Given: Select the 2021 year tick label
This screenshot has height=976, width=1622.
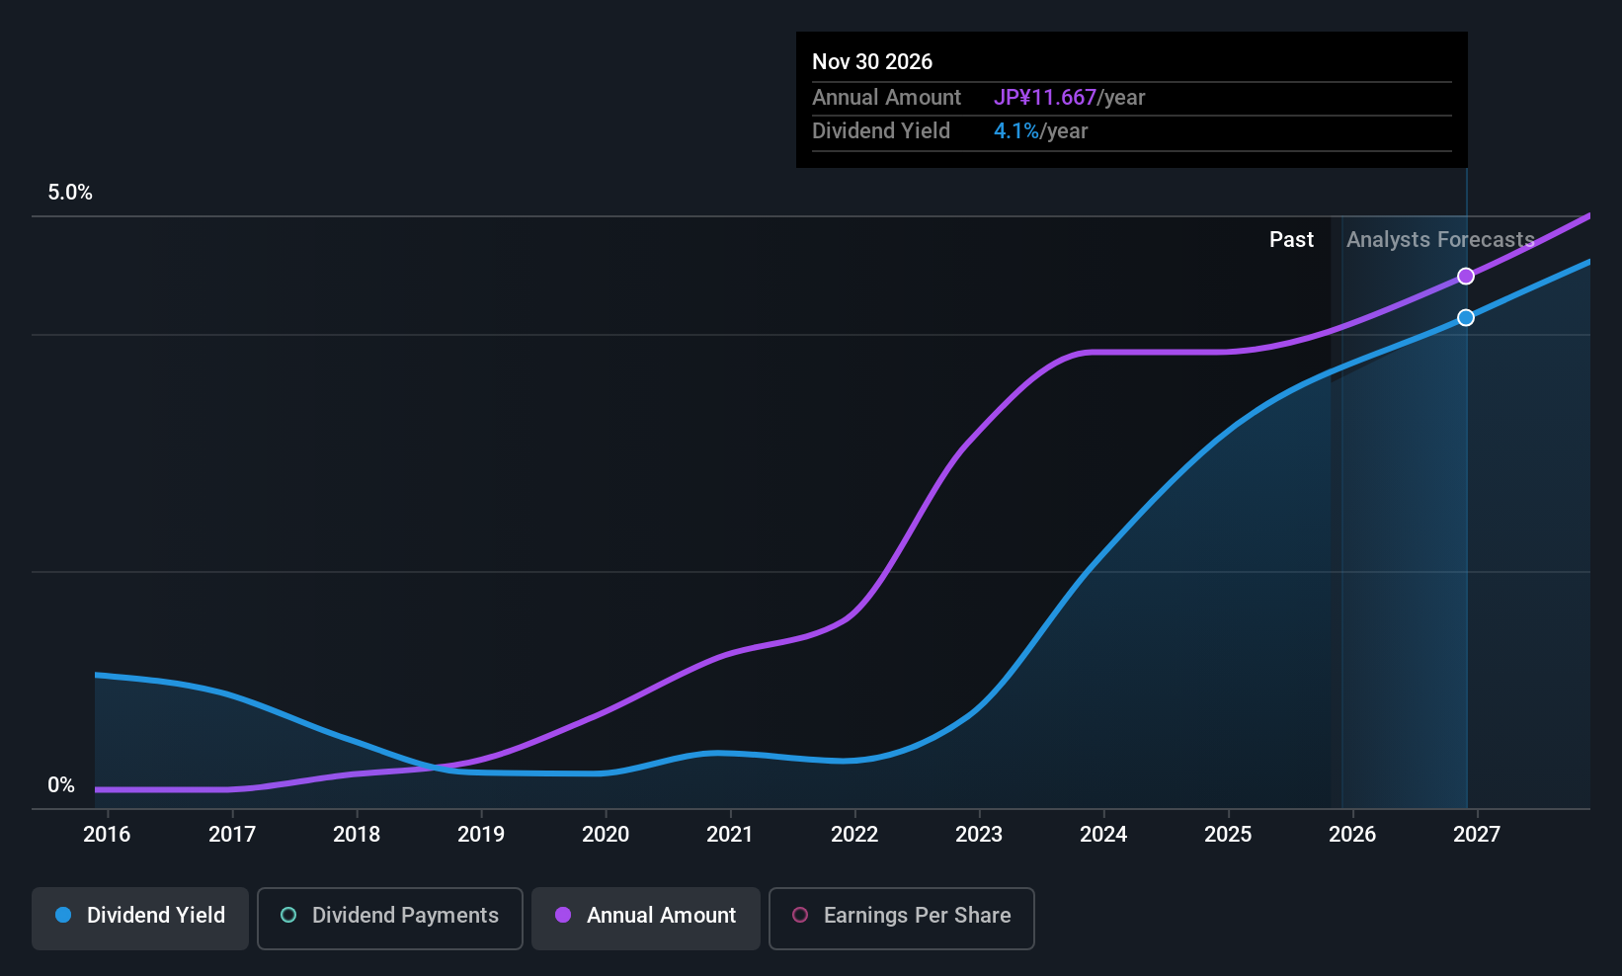Looking at the screenshot, I should (x=730, y=835).
